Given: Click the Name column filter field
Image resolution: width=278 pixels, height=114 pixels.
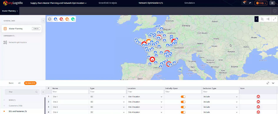Looking at the screenshot, I should pyautogui.click(x=70, y=92).
